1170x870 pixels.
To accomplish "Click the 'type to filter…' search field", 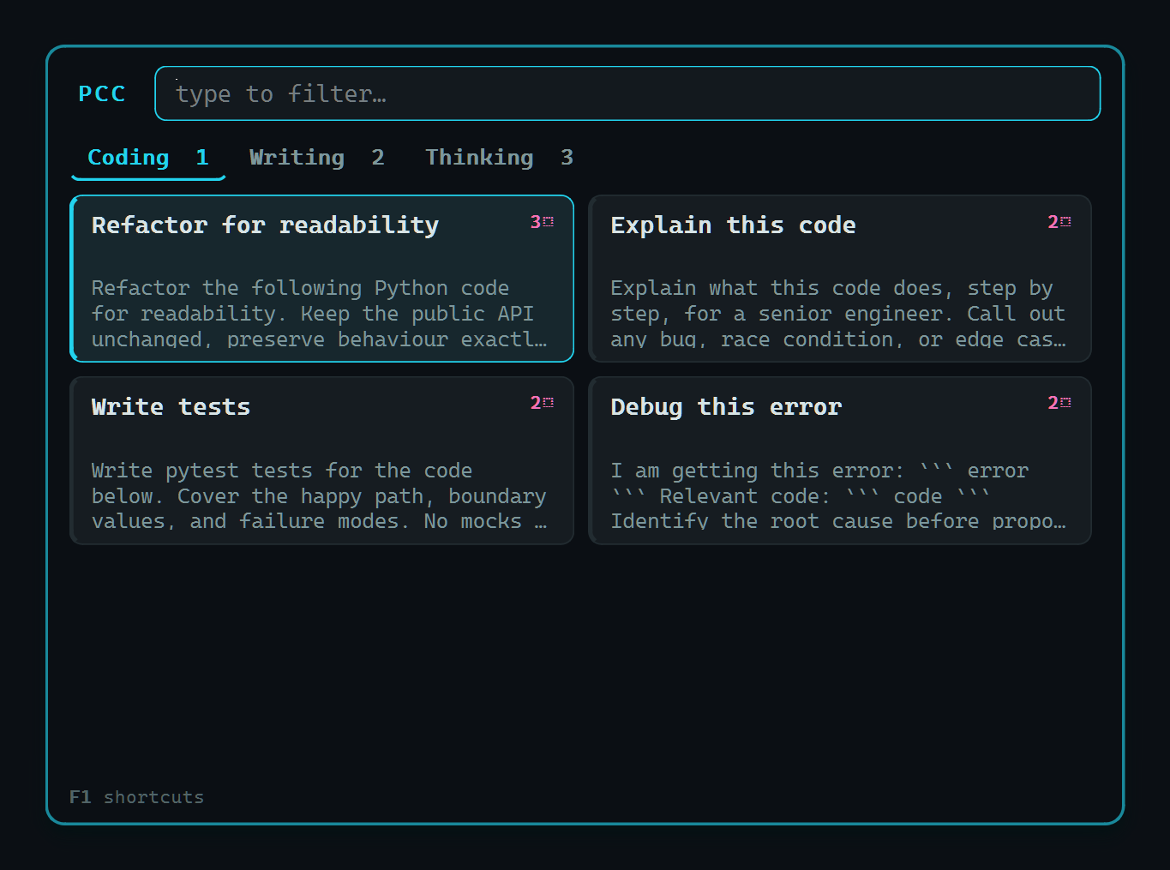I will point(627,93).
